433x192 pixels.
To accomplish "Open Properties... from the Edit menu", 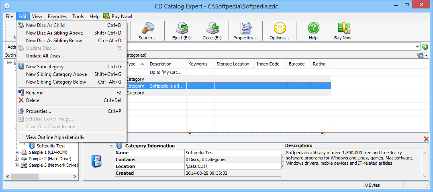I will click(71, 111).
